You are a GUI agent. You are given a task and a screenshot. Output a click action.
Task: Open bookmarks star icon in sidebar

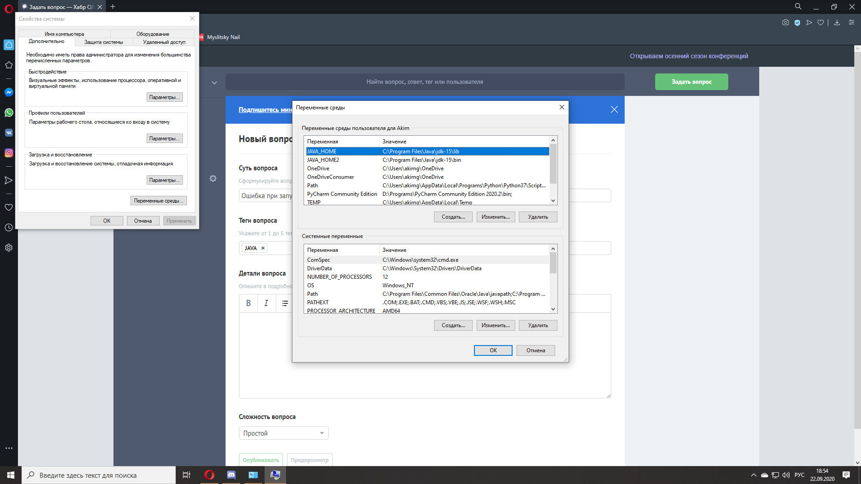(x=9, y=65)
